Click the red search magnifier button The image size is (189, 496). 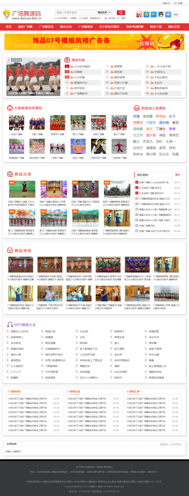121,13
